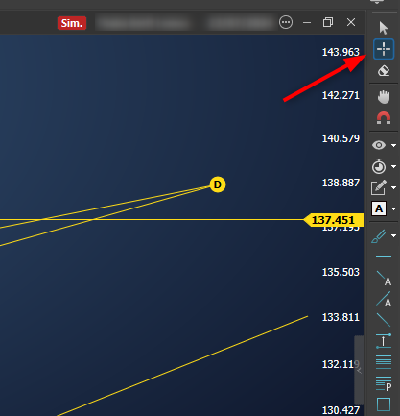Choose the descending trend line with label tool
400x416 pixels.
tap(384, 278)
